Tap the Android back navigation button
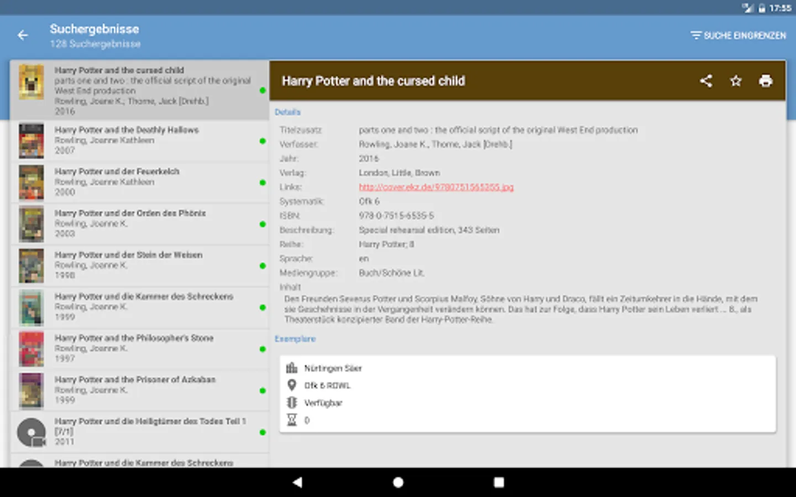796x497 pixels. pos(297,482)
